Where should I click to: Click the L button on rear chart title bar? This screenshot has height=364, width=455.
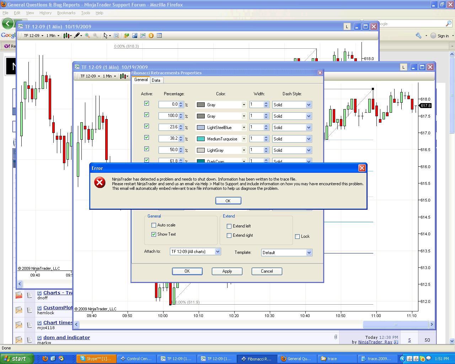pyautogui.click(x=347, y=27)
